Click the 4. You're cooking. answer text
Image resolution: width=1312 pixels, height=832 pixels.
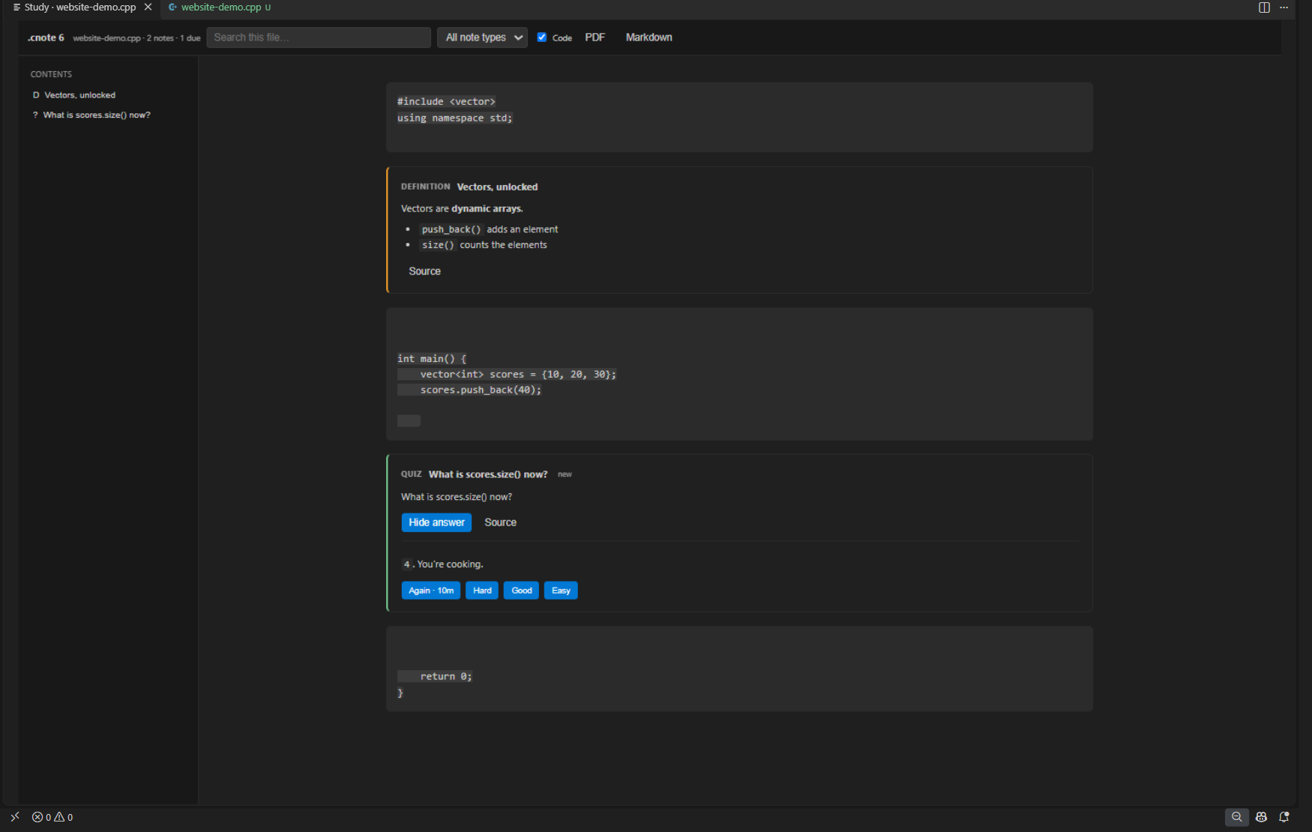coord(442,564)
